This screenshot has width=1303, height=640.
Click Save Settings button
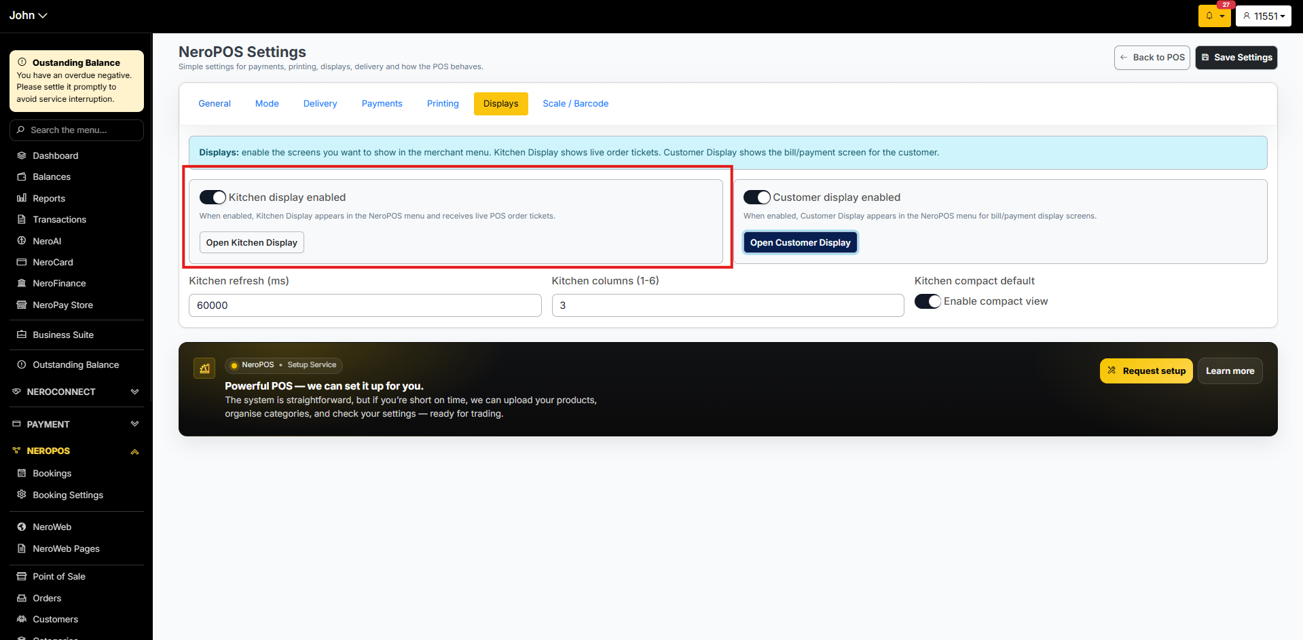tap(1236, 58)
